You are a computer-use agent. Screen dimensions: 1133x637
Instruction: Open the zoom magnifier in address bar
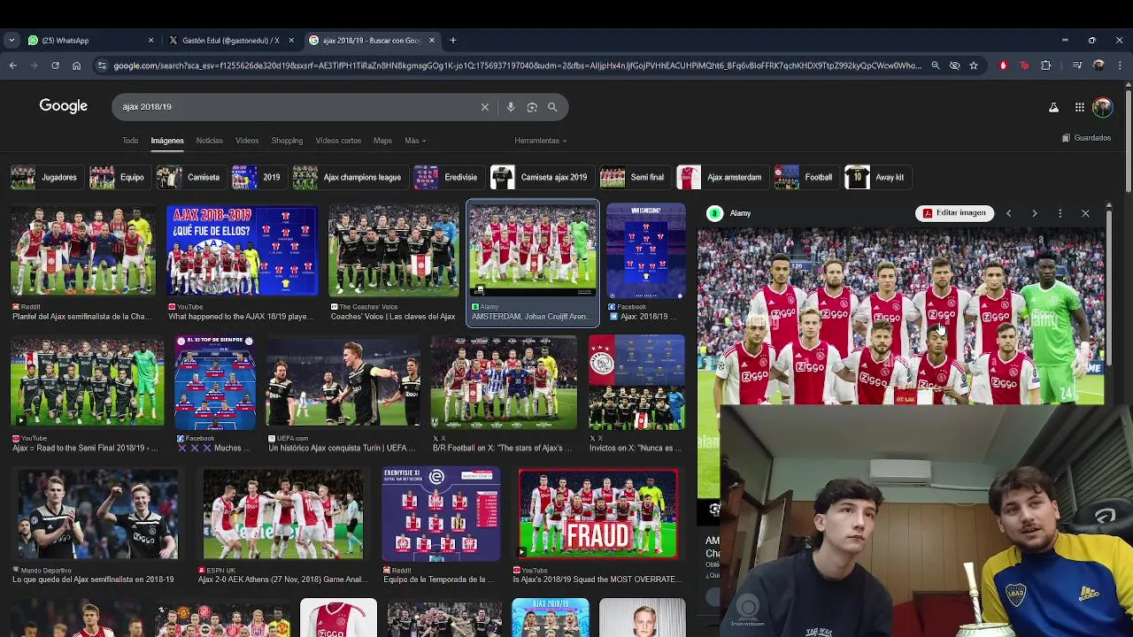pyautogui.click(x=935, y=65)
